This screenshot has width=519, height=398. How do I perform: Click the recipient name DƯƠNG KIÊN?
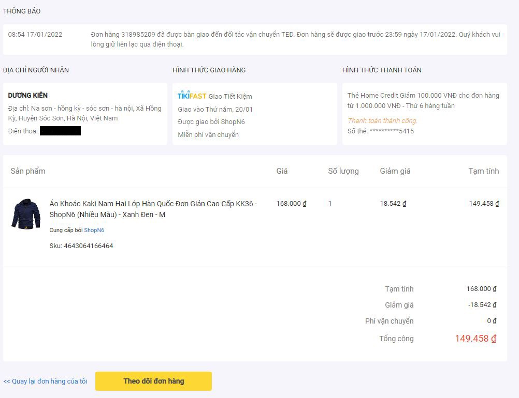28,96
